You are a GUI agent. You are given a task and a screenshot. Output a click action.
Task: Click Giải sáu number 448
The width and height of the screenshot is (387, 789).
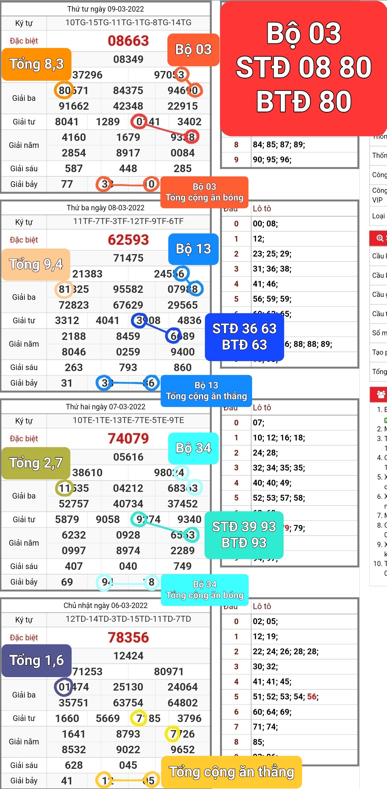tap(128, 168)
